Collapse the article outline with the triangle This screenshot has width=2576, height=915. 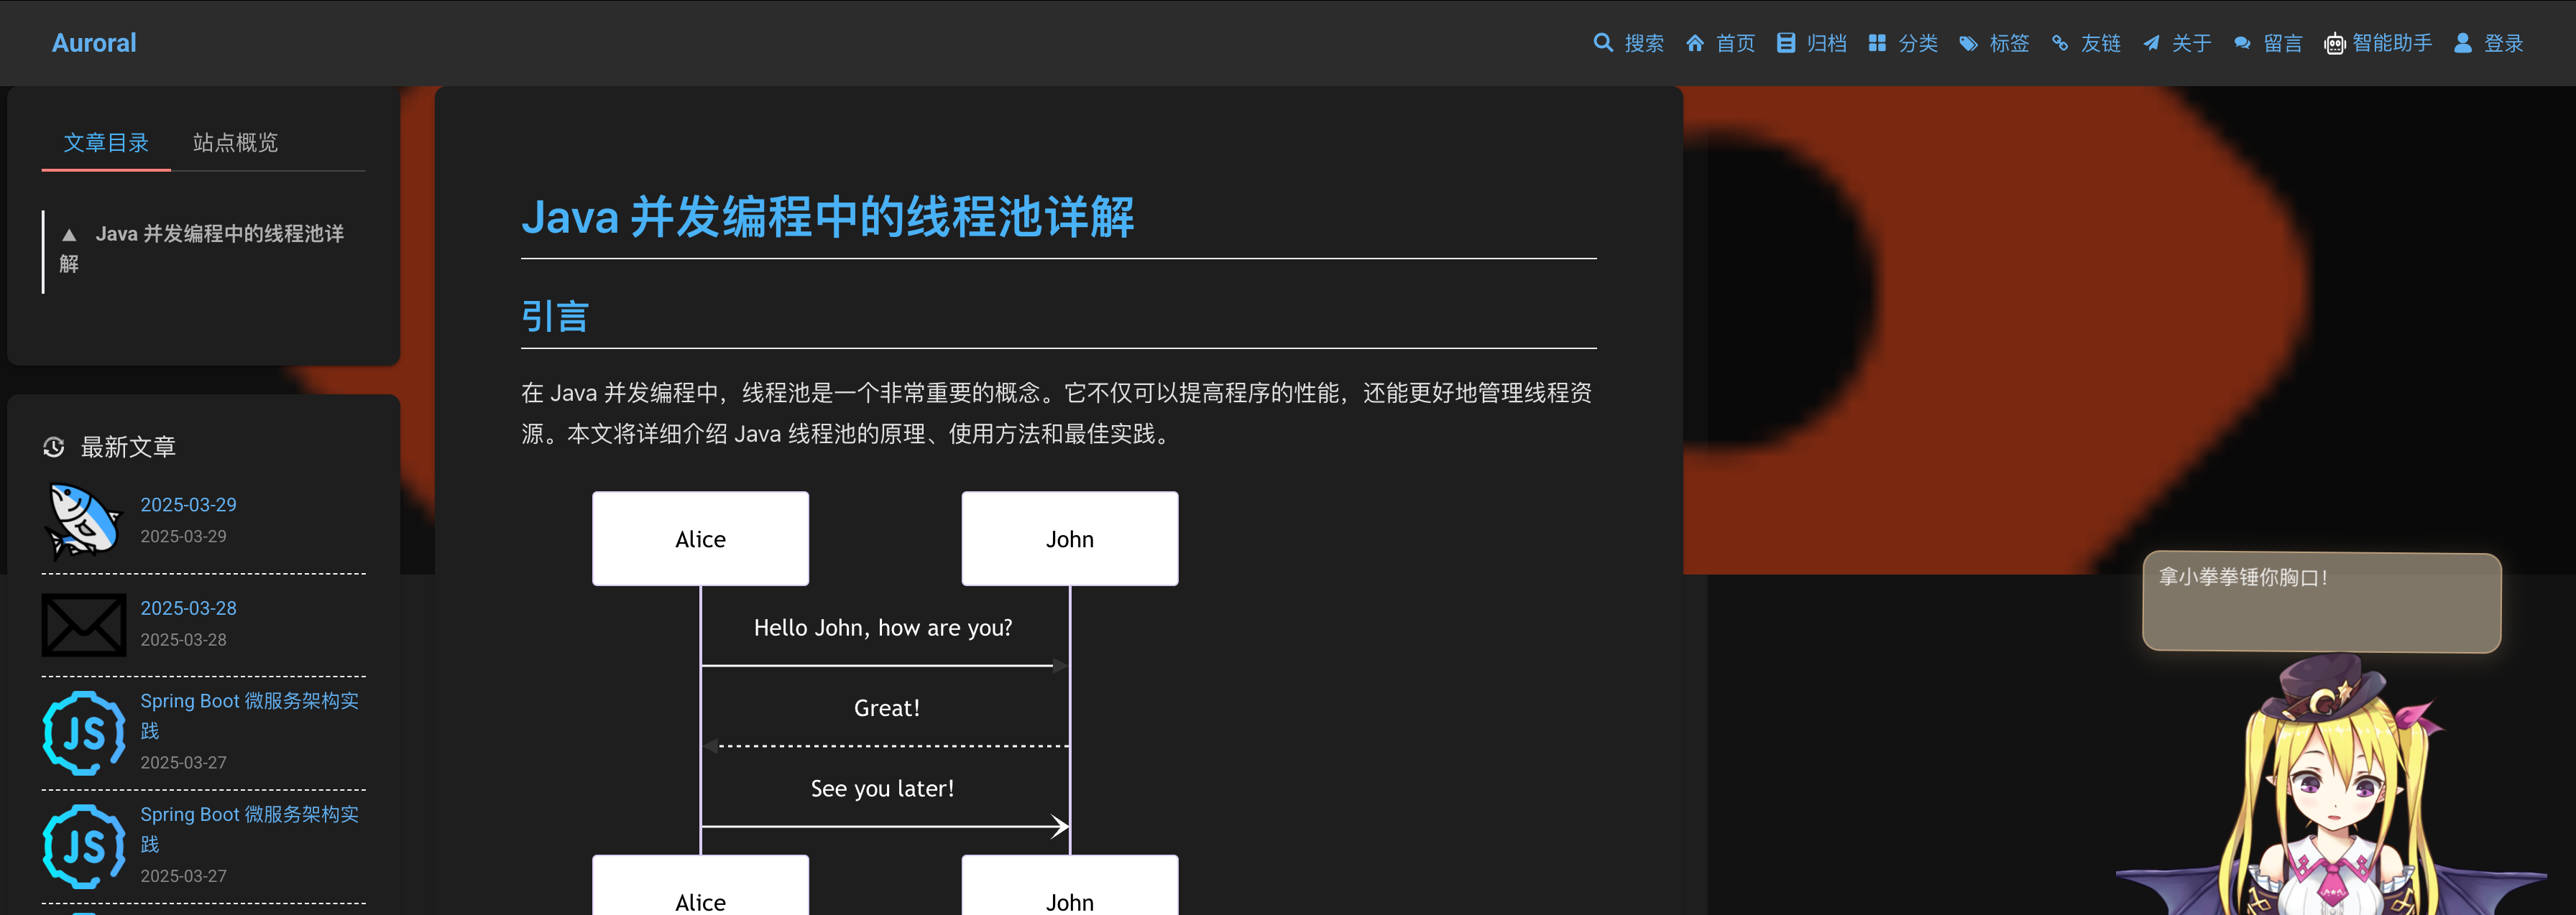click(x=69, y=235)
